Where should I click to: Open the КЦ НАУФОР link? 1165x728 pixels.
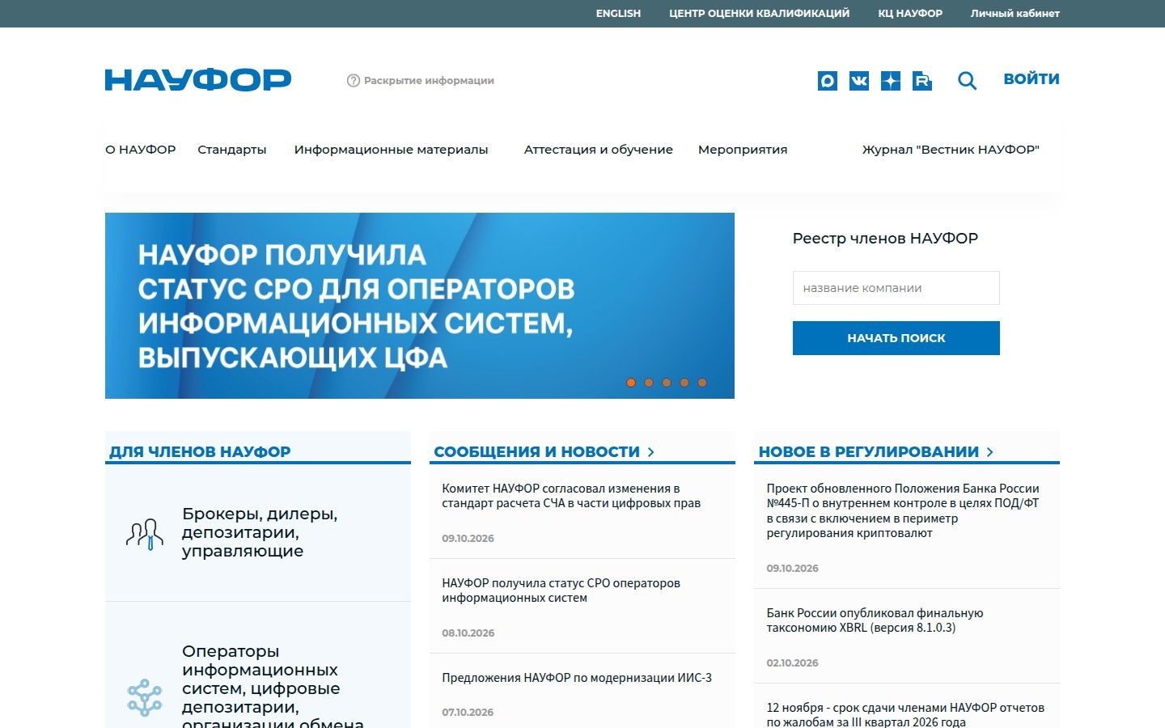910,14
